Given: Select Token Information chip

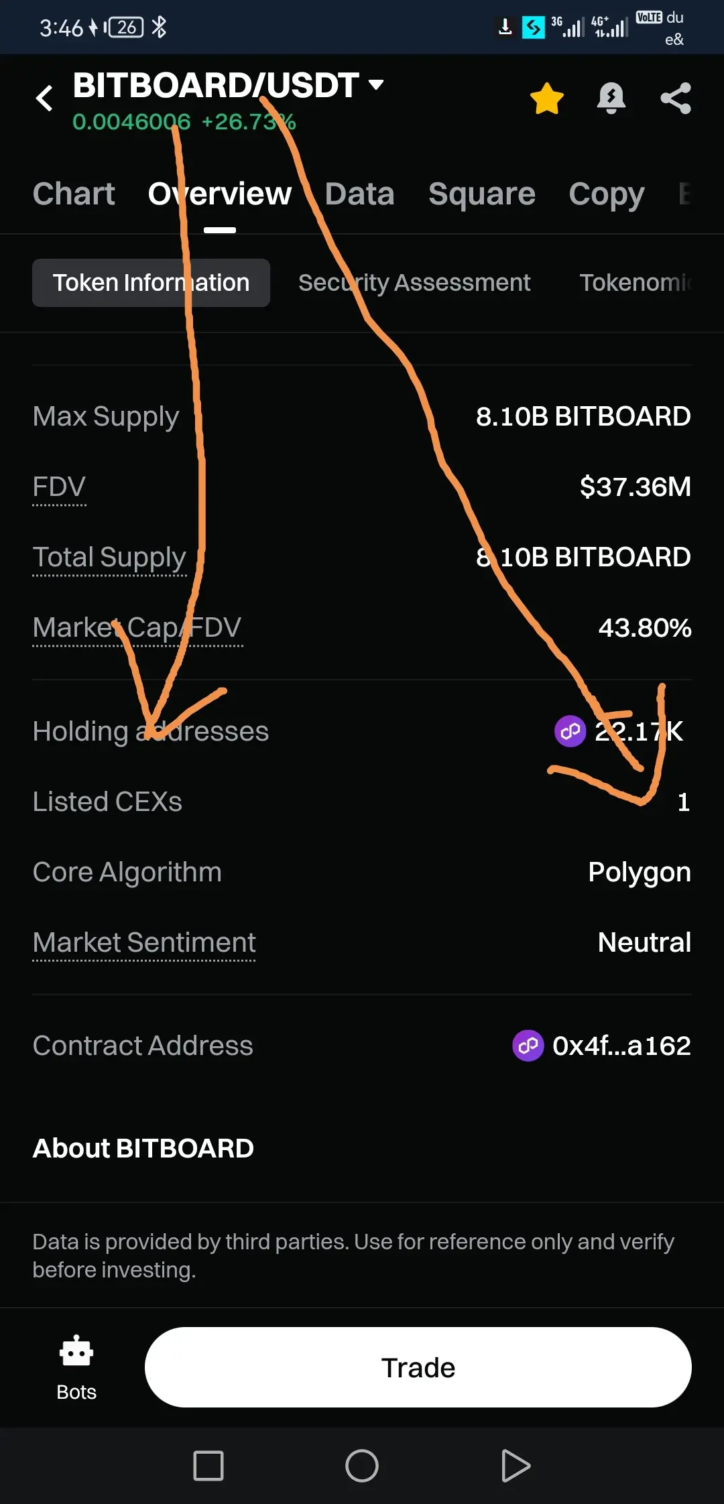Looking at the screenshot, I should [151, 283].
